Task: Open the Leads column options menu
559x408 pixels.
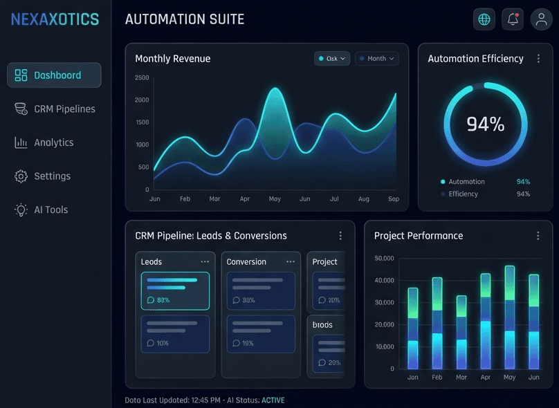Action: point(205,261)
